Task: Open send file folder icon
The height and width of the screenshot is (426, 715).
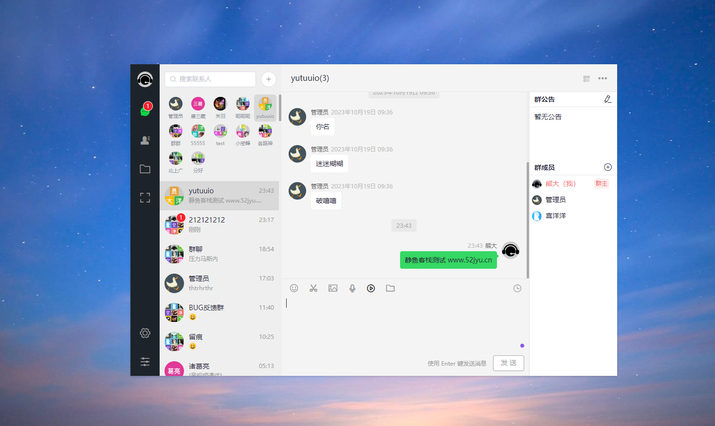Action: [x=390, y=288]
